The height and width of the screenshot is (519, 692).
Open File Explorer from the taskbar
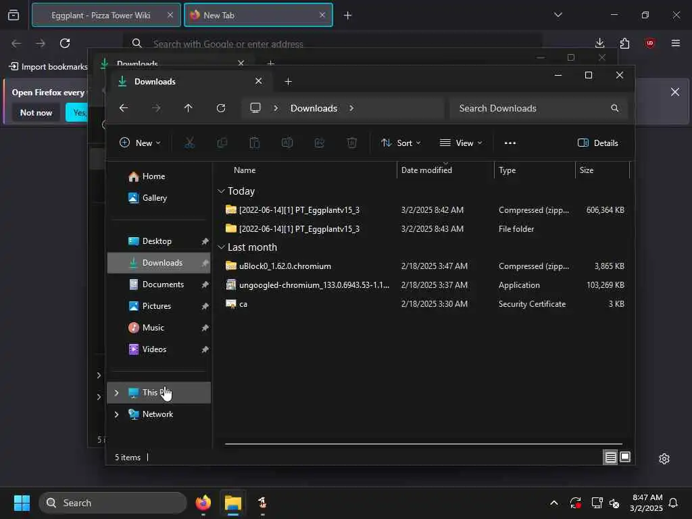[x=233, y=503]
